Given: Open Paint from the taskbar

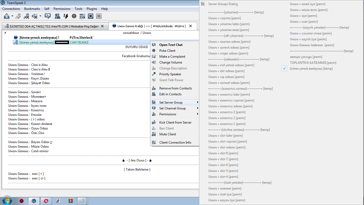Looking at the screenshot, I should pyautogui.click(x=82, y=201).
